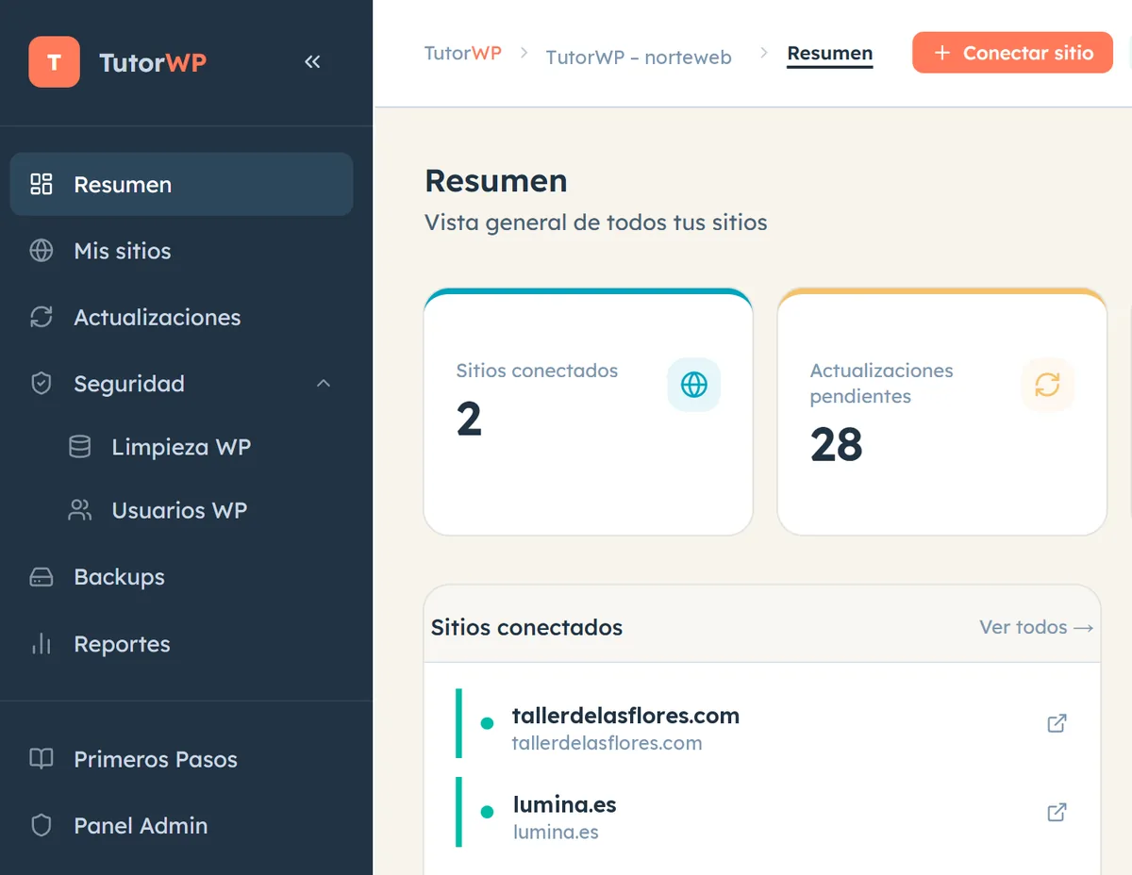
Task: Click the Resumen breadcrumb item
Action: (830, 54)
